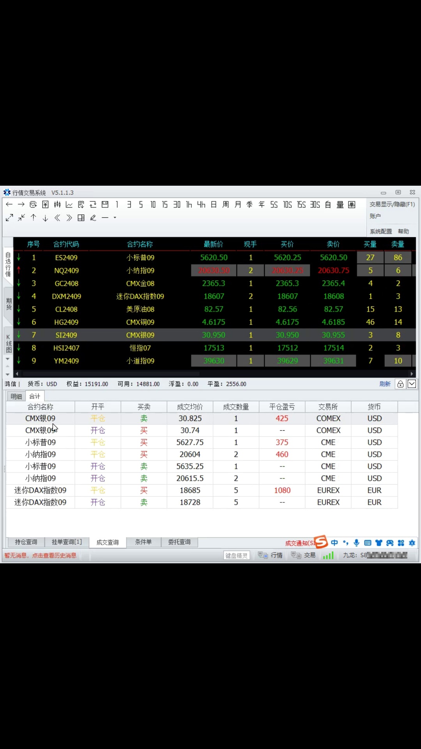Sort by the 最新价 column header
The height and width of the screenshot is (749, 421).
(214, 244)
